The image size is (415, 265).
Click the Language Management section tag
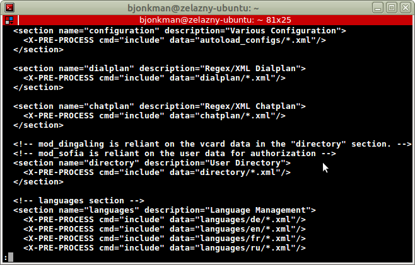click(x=164, y=210)
